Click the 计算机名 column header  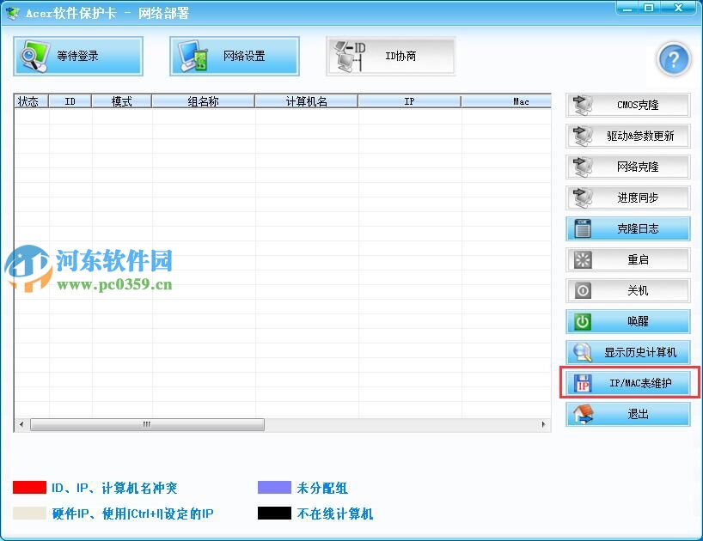pos(305,100)
